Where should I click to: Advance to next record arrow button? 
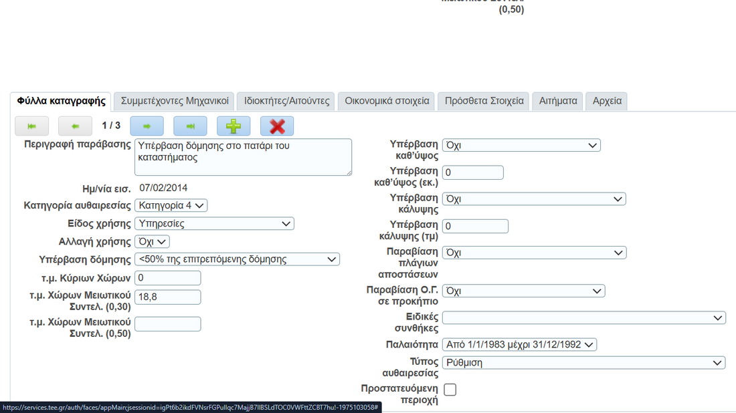pos(147,126)
